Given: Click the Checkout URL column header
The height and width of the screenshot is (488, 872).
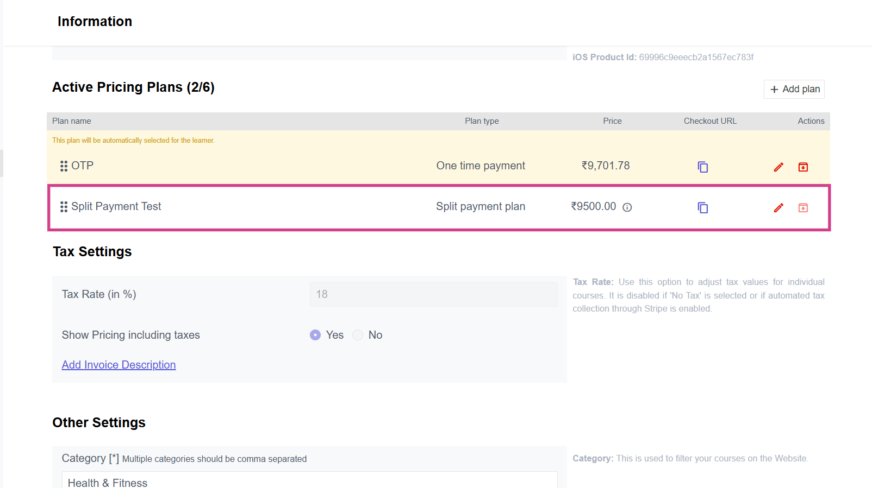Looking at the screenshot, I should [710, 121].
